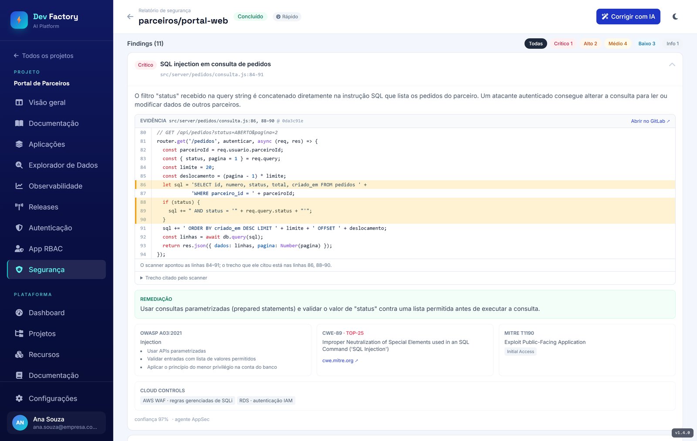
Task: Open the platform Documentação icon
Action: (x=19, y=375)
